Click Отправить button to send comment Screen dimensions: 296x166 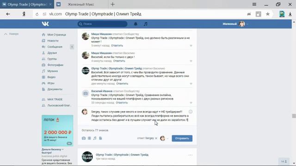tap(182, 138)
